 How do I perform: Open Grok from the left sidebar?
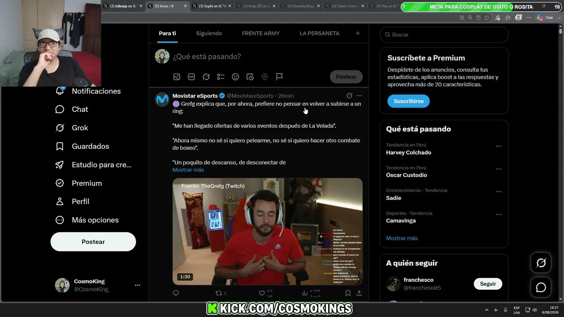click(x=72, y=128)
